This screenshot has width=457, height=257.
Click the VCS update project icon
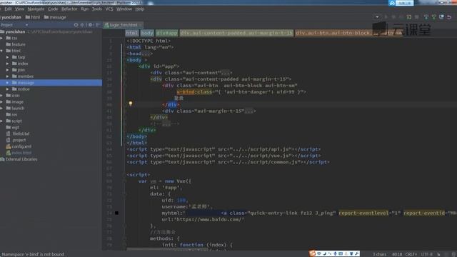point(426,17)
